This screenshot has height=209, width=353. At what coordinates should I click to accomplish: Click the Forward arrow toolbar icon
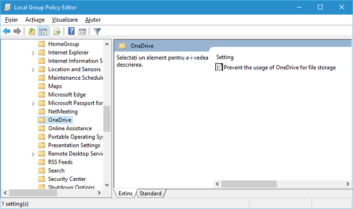pyautogui.click(x=17, y=31)
